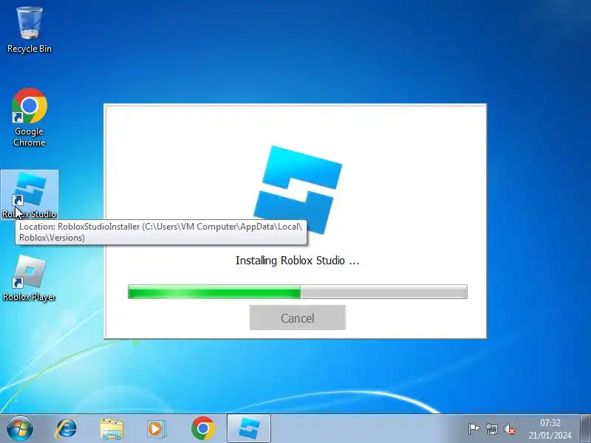This screenshot has width=591, height=443.
Task: Select the Roblox Player desktop shortcut
Action: pos(30,278)
